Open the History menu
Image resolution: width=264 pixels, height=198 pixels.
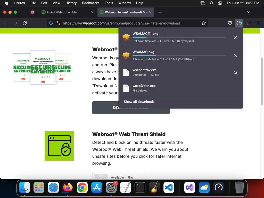[x=71, y=3]
